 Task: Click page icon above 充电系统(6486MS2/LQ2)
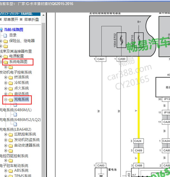point(15,115)
